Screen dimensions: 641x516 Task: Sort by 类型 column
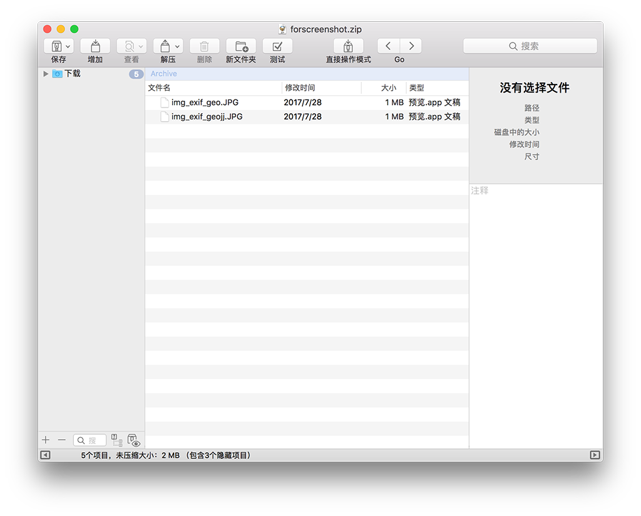point(438,88)
